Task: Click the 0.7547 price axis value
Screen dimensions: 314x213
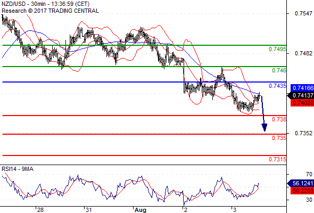Action: 303,13
